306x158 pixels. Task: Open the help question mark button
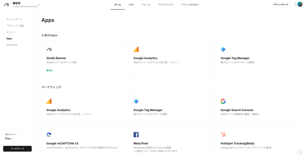[x=301, y=153]
